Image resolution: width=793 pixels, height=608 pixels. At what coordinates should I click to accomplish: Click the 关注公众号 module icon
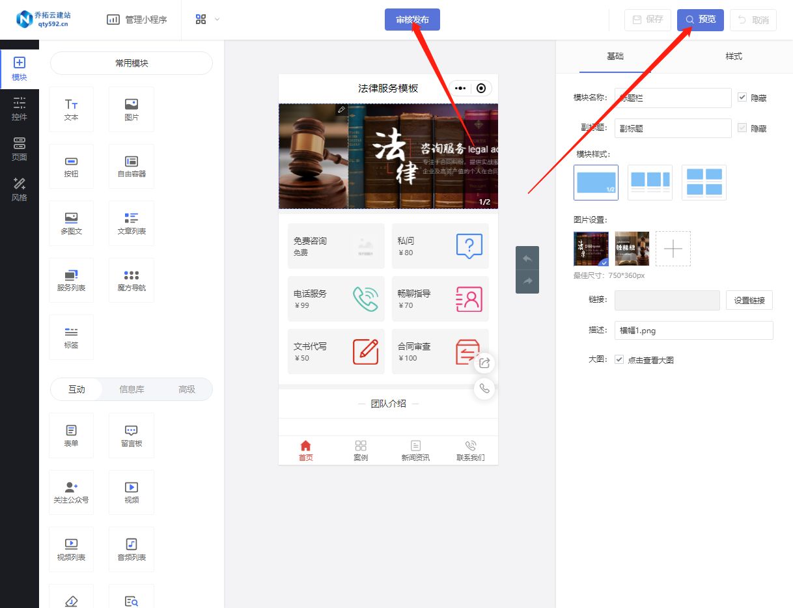(x=71, y=492)
